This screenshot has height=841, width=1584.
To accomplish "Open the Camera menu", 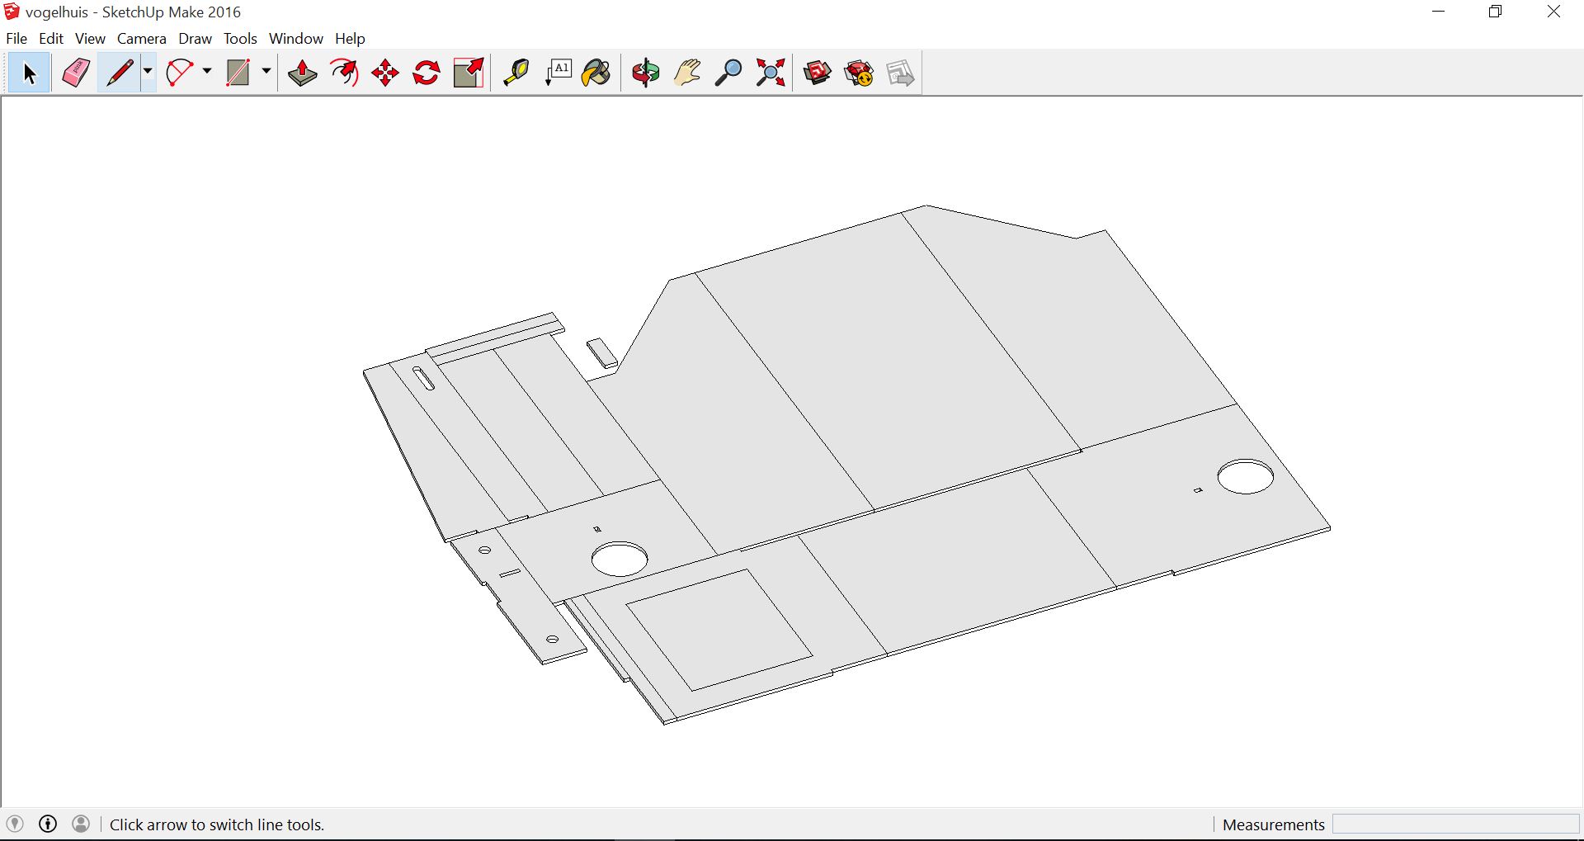I will (x=142, y=39).
